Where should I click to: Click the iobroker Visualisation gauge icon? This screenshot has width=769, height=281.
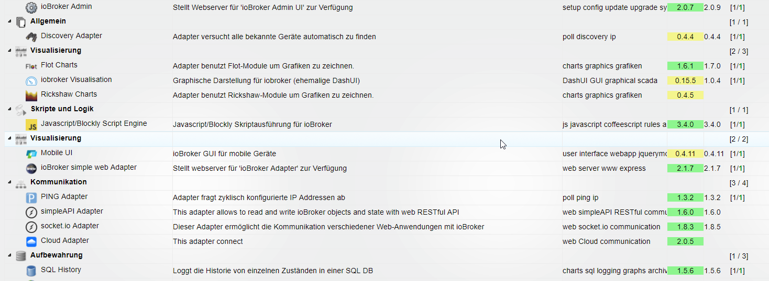[31, 80]
